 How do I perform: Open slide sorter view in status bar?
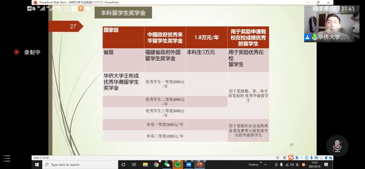(285, 158)
